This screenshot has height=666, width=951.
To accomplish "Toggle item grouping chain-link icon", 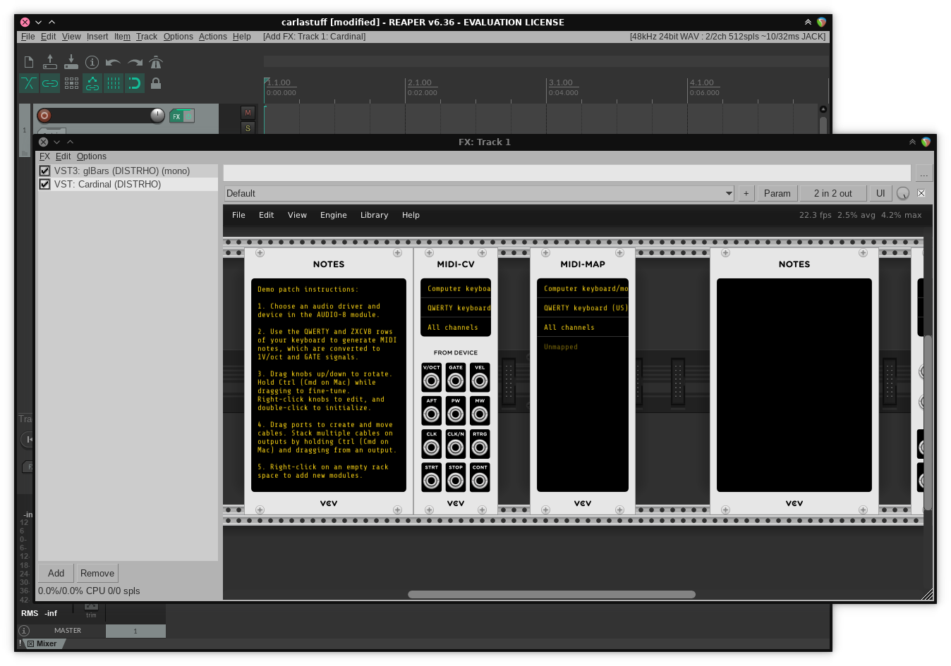I will pos(50,83).
